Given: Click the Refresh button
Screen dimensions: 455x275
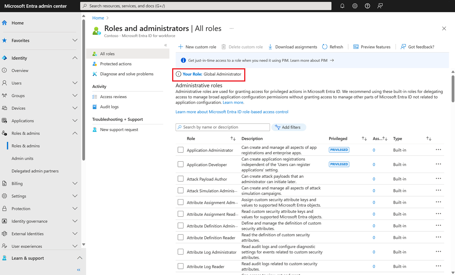Looking at the screenshot, I should pyautogui.click(x=333, y=47).
